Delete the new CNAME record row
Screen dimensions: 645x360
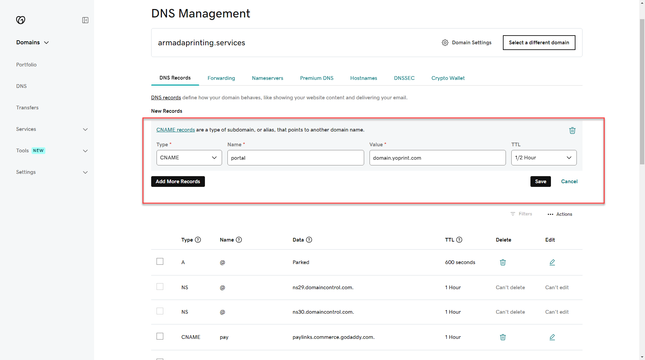(x=572, y=131)
